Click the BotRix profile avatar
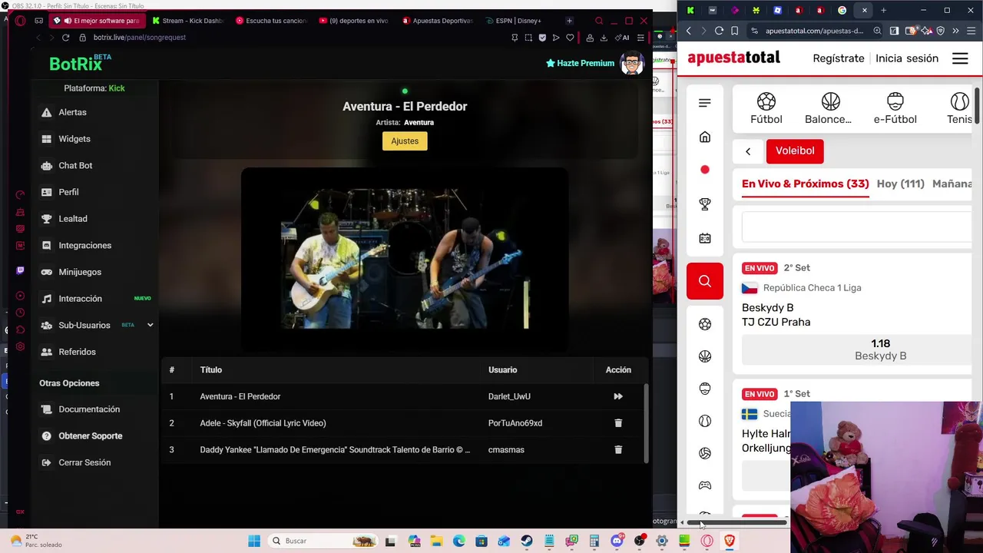The height and width of the screenshot is (553, 983). click(631, 63)
